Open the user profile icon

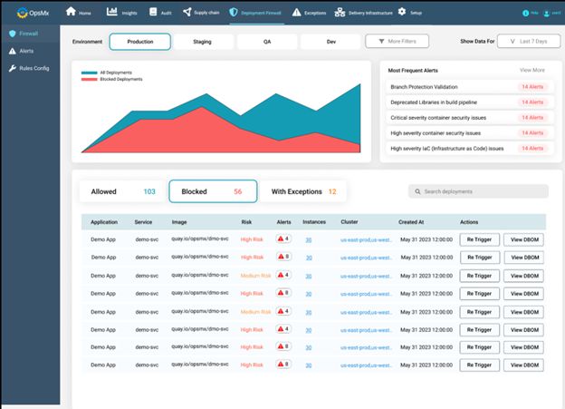pyautogui.click(x=546, y=14)
